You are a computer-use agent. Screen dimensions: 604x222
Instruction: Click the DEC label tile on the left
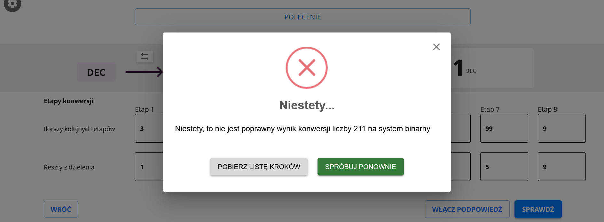[x=96, y=72]
